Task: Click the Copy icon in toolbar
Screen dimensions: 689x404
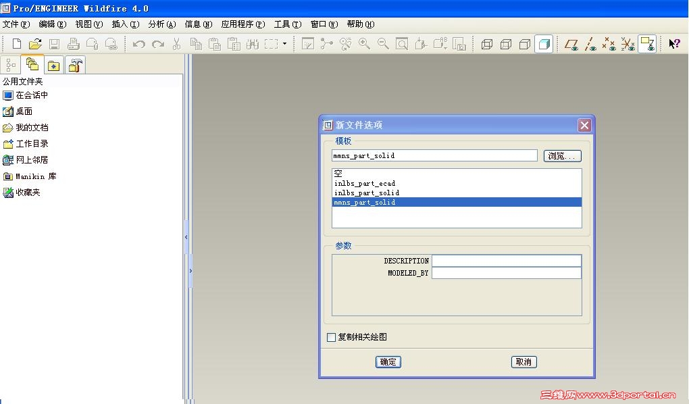Action: click(x=195, y=43)
